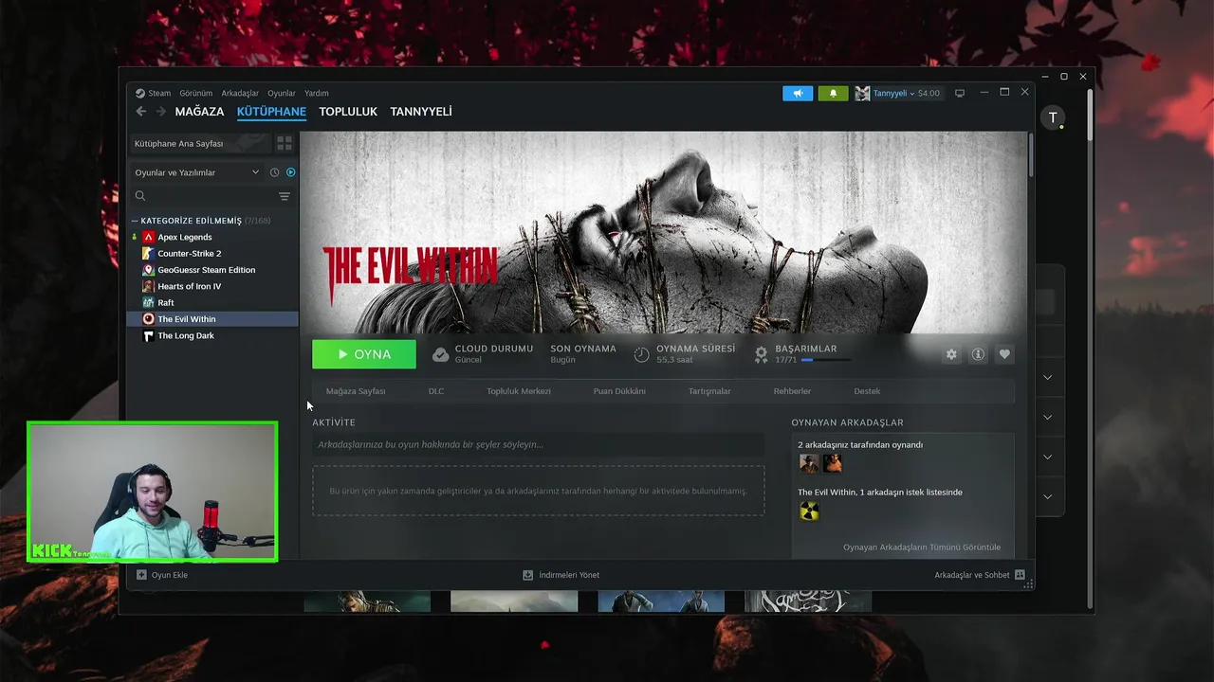This screenshot has height=682, width=1214.
Task: Open the Puan Dükkânı link
Action: coord(619,391)
